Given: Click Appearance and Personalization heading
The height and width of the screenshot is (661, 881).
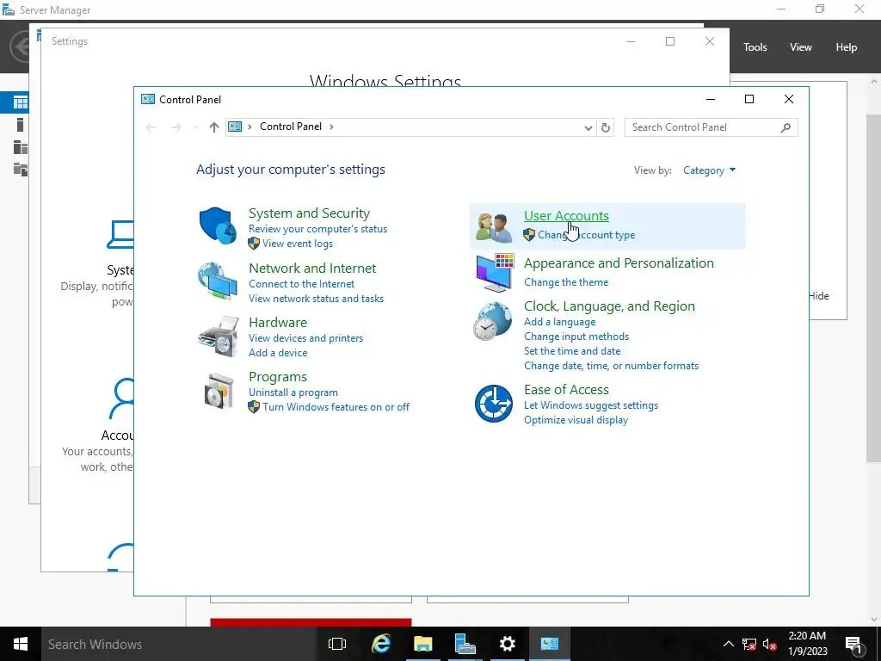Looking at the screenshot, I should [x=619, y=263].
